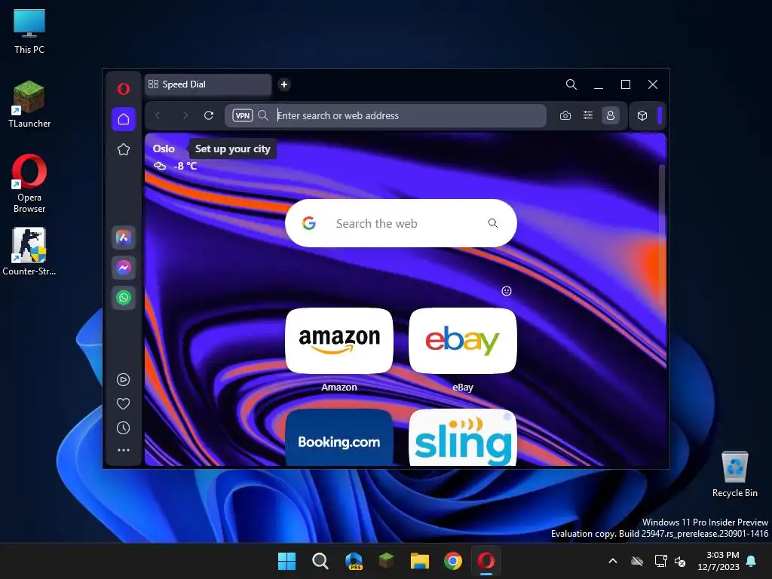Click the Oslo weather city name
The image size is (772, 579).
(x=164, y=149)
